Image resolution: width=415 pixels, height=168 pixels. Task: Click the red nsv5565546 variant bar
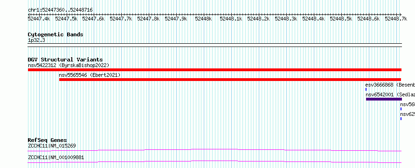pyautogui.click(x=230, y=80)
